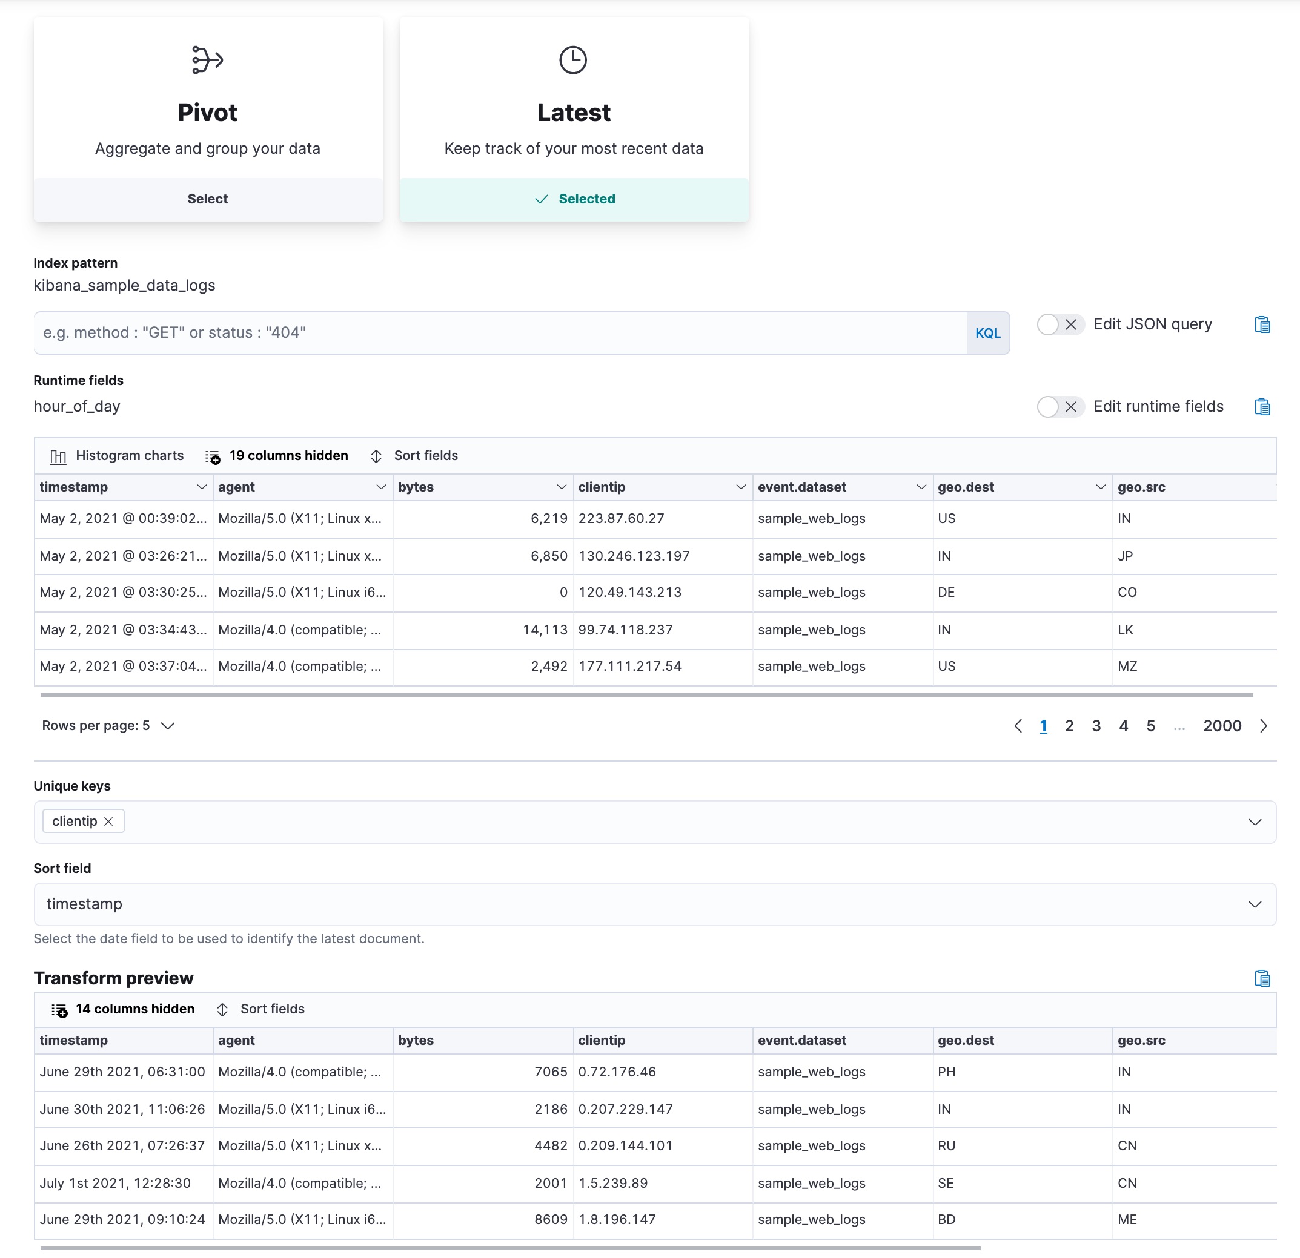The width and height of the screenshot is (1300, 1258).
Task: Remove clientip from unique keys
Action: pos(109,820)
